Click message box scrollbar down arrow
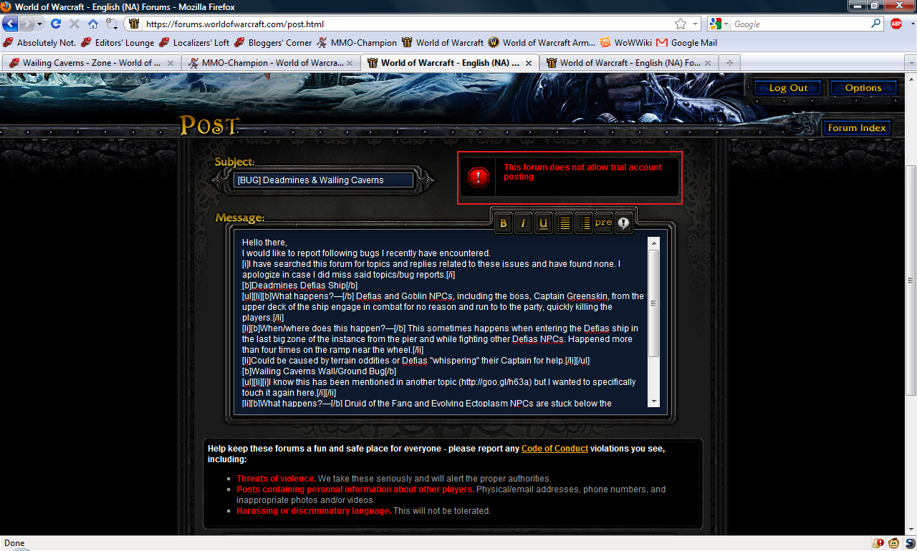 653,401
